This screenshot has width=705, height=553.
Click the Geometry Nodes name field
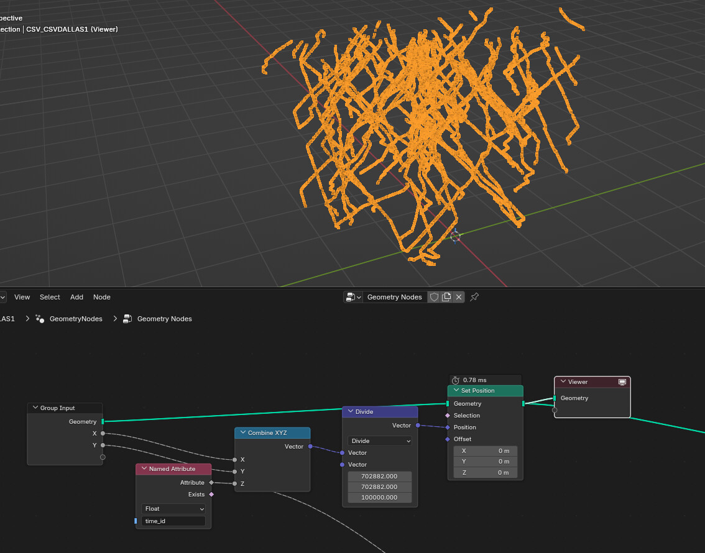tap(394, 297)
